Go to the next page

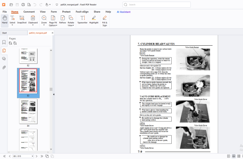pos(36,156)
